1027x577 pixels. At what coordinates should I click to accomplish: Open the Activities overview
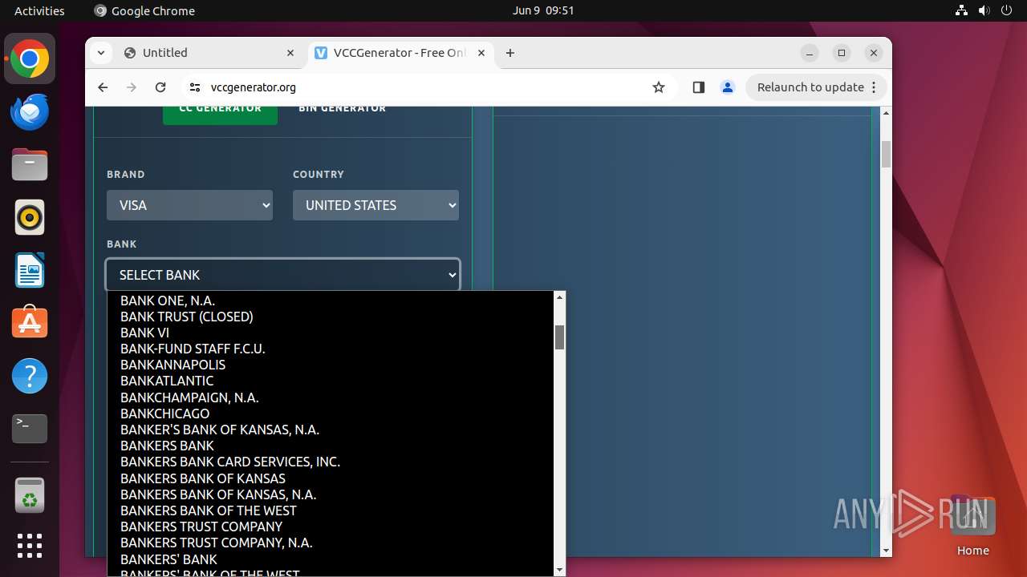[x=39, y=10]
